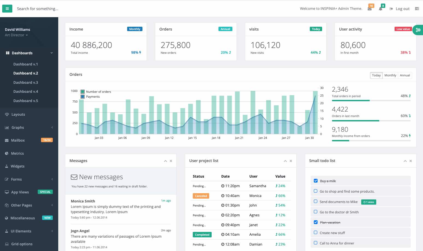Tick the Create new stuff checkbox
The width and height of the screenshot is (423, 251).
click(x=316, y=233)
